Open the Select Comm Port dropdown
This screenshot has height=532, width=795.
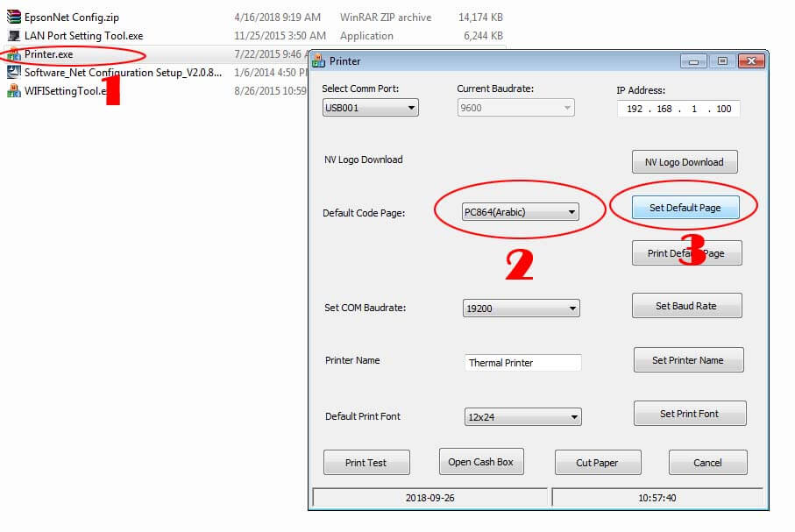click(371, 108)
